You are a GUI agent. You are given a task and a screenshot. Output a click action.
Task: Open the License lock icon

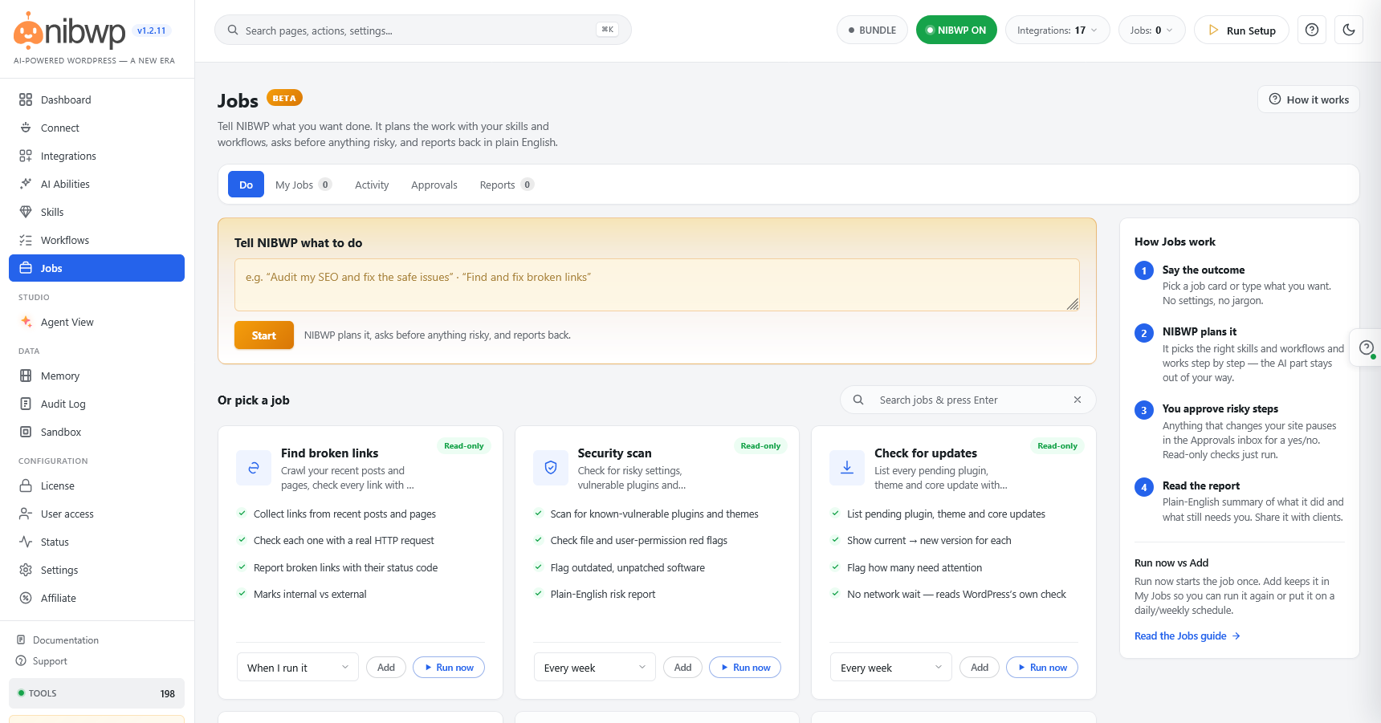pyautogui.click(x=26, y=485)
